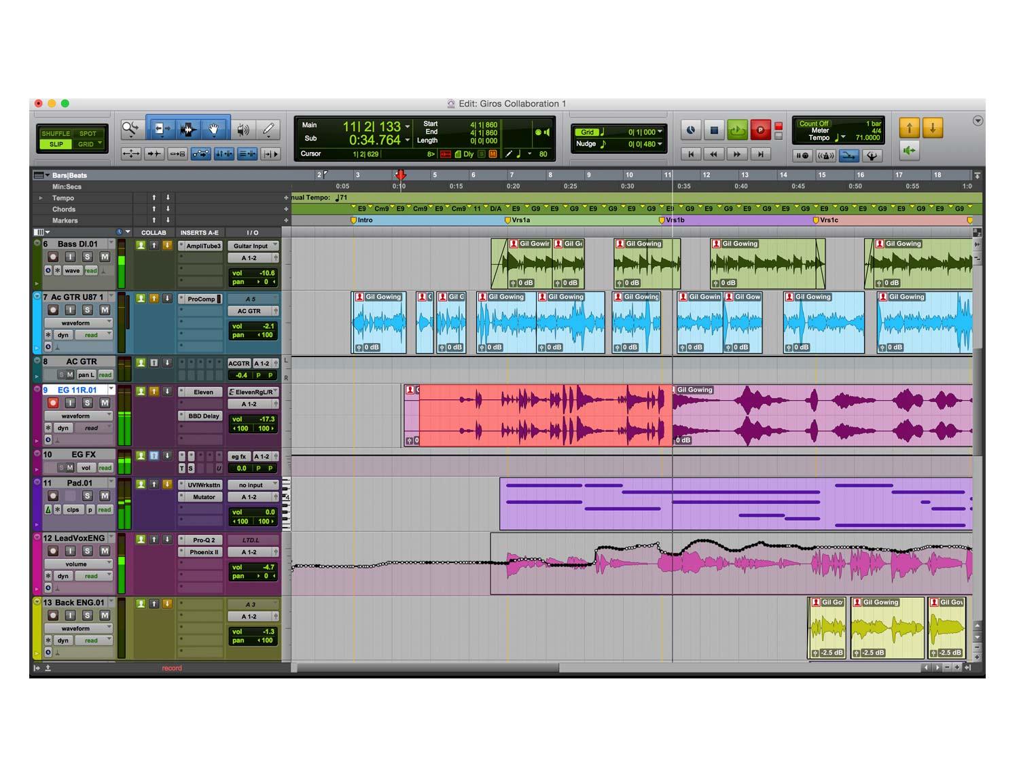The image size is (1019, 764).
Task: Switch edit mode to Shuffle
Action: [x=56, y=133]
